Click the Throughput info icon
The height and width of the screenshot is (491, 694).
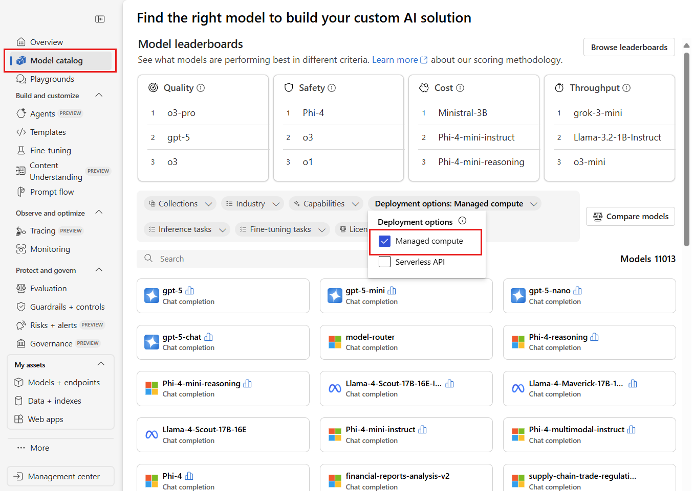626,88
